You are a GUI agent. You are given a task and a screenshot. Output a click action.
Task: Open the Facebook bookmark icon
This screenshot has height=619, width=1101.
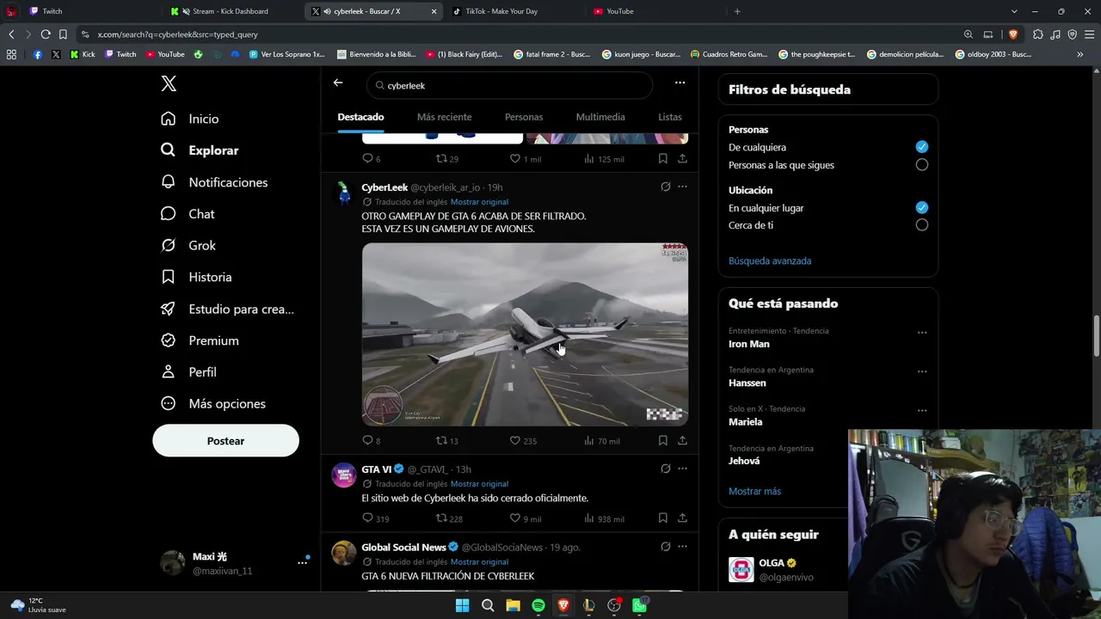tap(38, 54)
